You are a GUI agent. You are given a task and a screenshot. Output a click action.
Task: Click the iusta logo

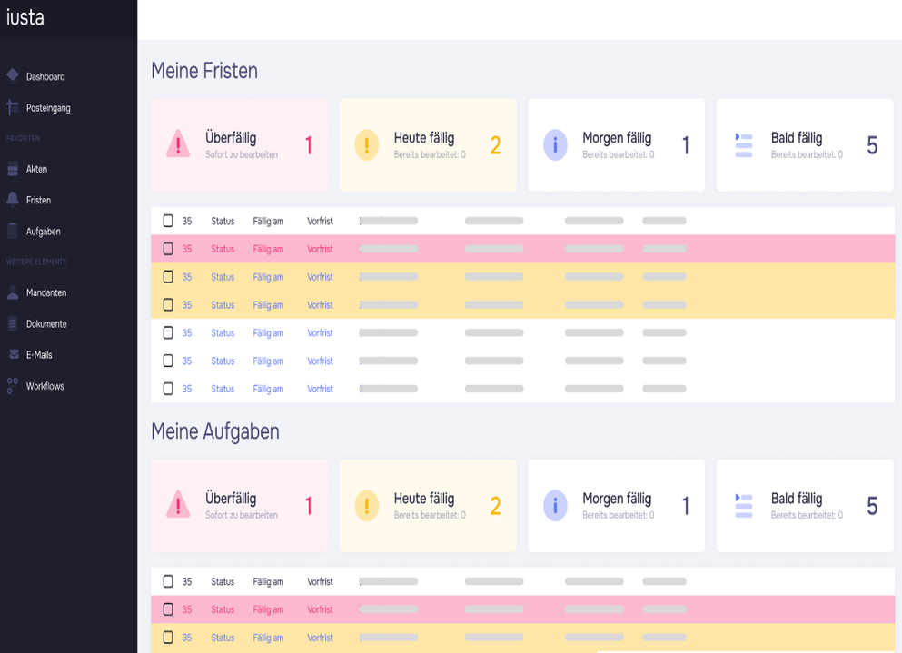(x=25, y=17)
